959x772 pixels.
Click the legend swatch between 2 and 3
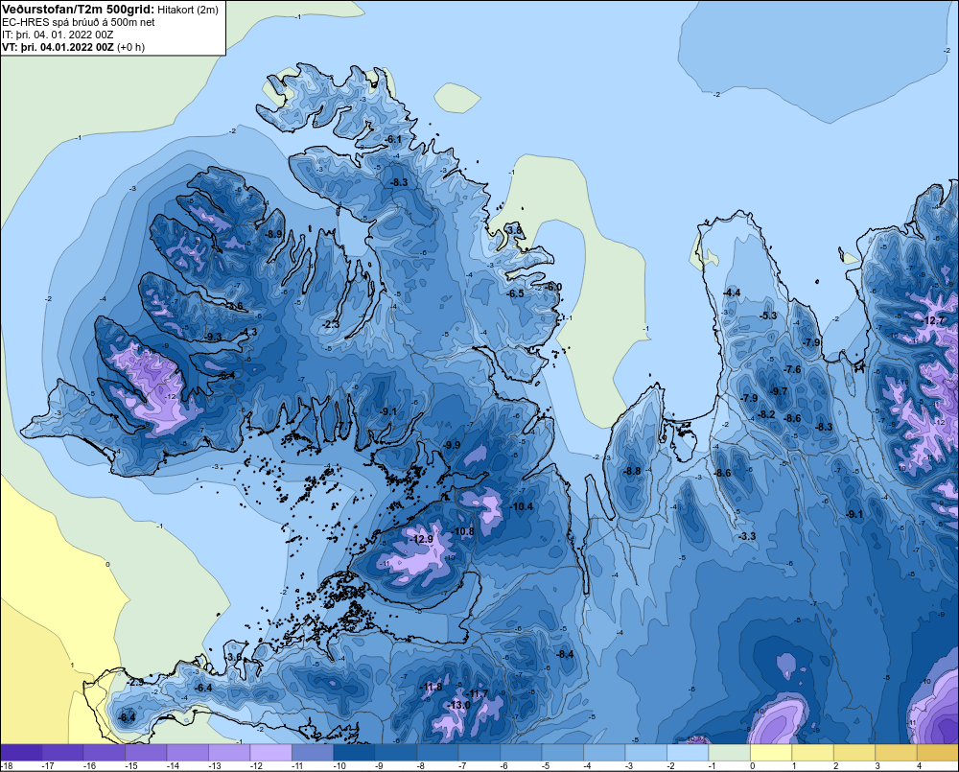(854, 753)
